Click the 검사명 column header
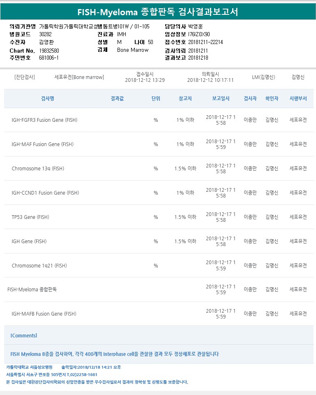 point(48,99)
